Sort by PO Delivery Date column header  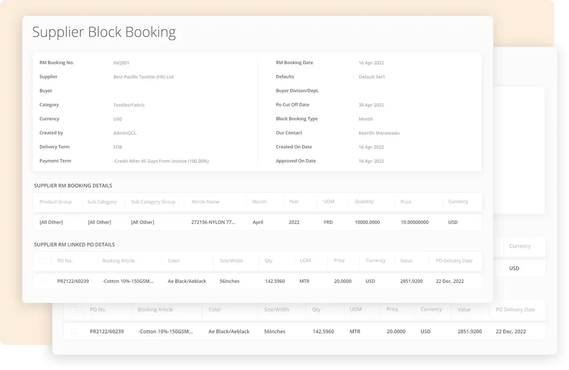(454, 260)
